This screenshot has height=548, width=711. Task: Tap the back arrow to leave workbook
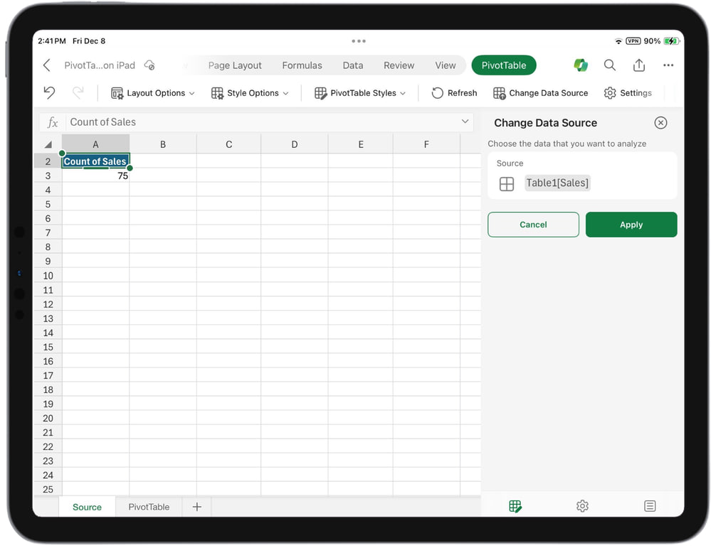pos(47,65)
